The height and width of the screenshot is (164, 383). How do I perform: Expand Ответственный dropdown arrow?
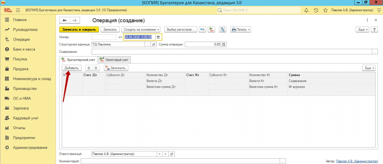[159, 154]
